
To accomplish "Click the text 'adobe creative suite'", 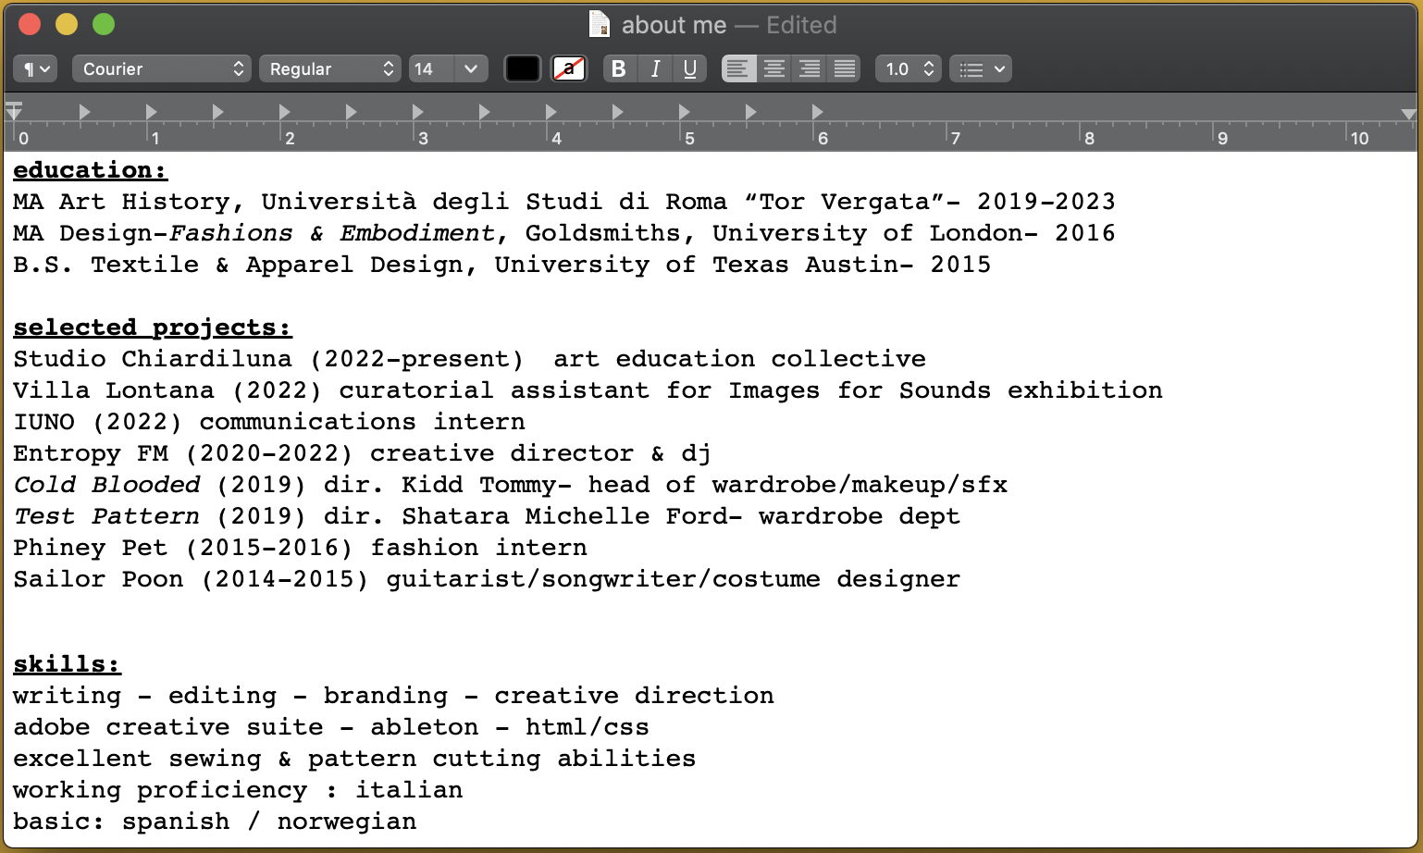I will click(x=168, y=727).
